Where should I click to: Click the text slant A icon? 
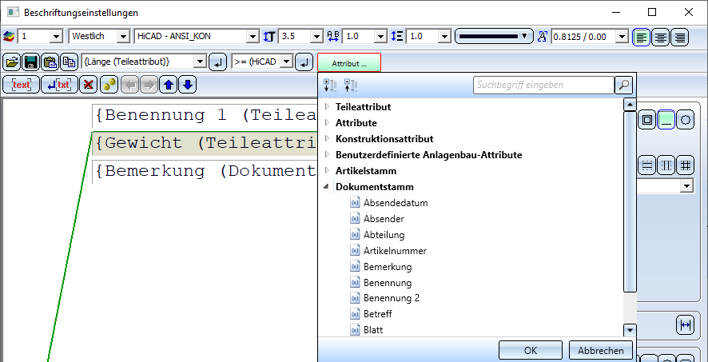[x=543, y=37]
